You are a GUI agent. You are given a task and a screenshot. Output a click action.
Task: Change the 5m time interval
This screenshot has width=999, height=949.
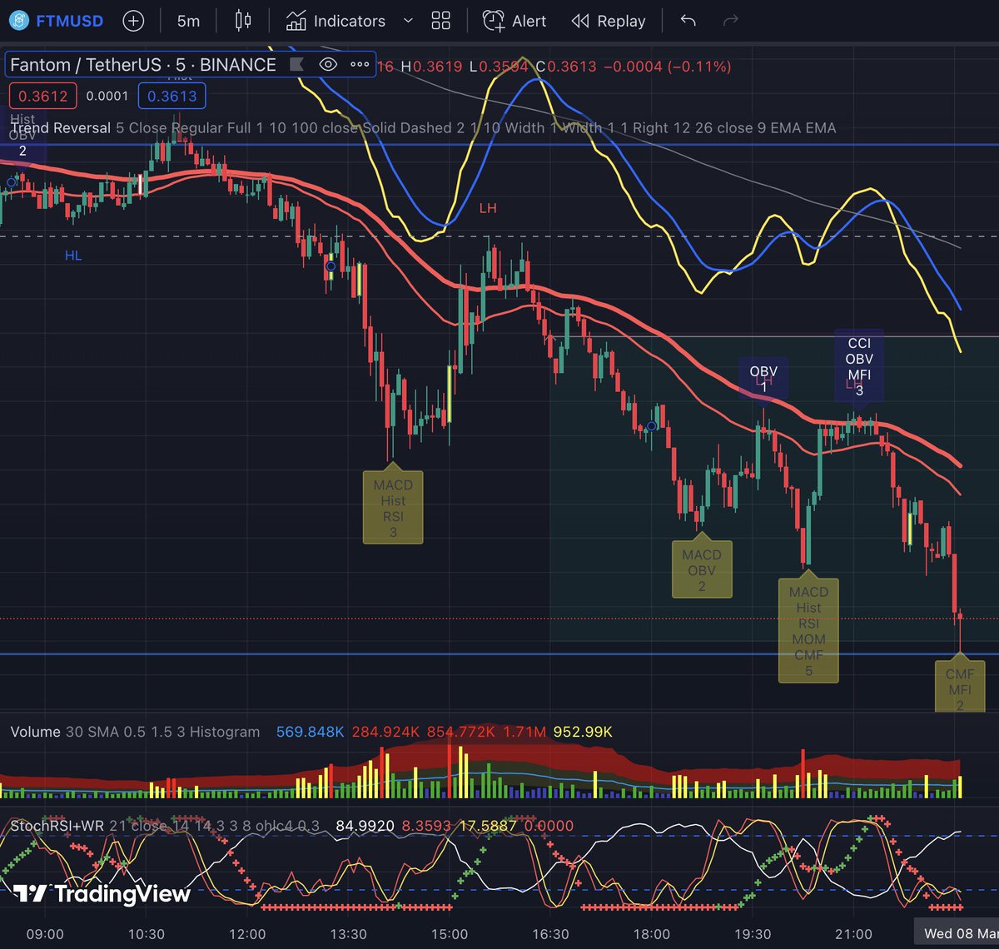[x=189, y=21]
